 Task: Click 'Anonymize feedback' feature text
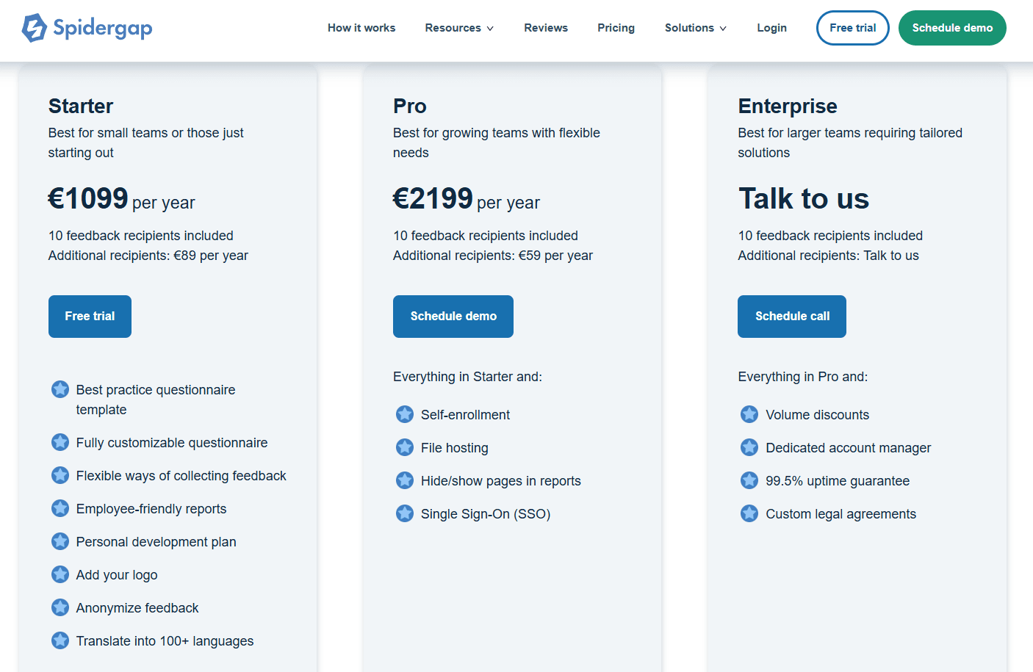click(137, 608)
